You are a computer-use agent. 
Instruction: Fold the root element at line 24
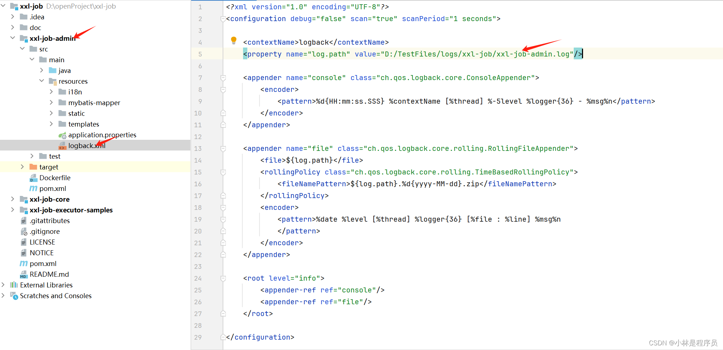coord(223,278)
